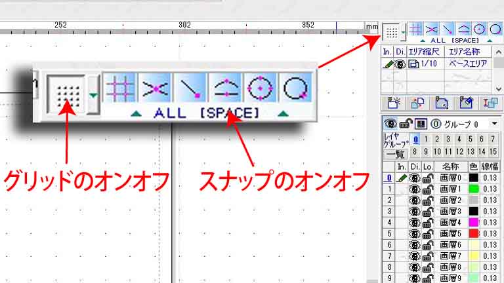Viewport: 504px width, 283px height.
Task: Hide the ベースエリア area with eye icon
Action: click(x=400, y=64)
